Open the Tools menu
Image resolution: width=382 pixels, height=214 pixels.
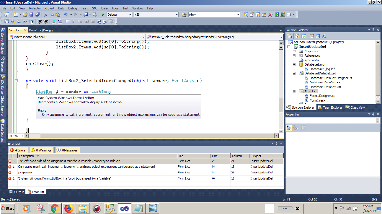(x=115, y=8)
